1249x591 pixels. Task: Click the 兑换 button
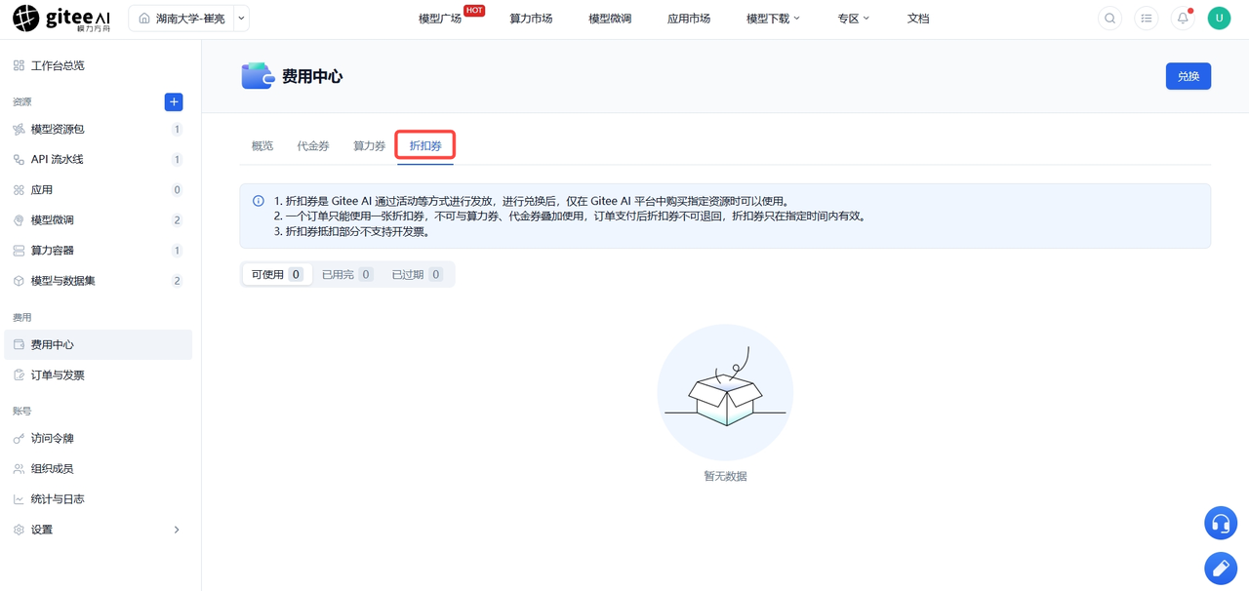click(x=1189, y=76)
